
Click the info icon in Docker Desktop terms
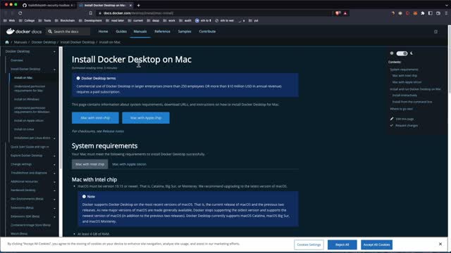78,78
